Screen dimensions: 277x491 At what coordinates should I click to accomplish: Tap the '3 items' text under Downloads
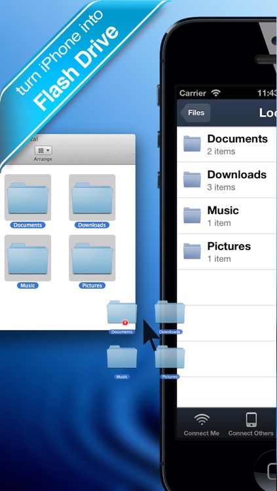point(221,187)
